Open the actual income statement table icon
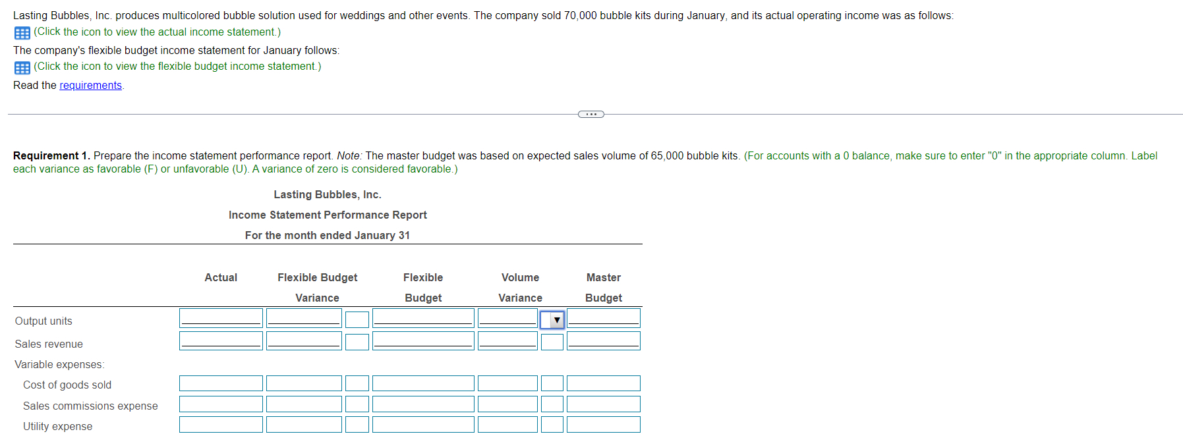This screenshot has height=434, width=1183. pyautogui.click(x=22, y=33)
